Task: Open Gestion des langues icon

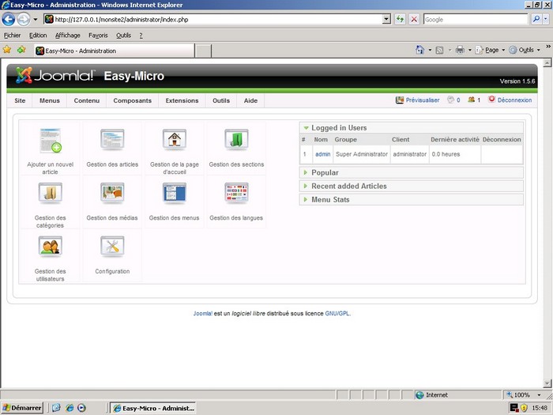Action: (236, 194)
